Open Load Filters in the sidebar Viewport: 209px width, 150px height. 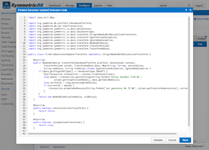coord(7,70)
